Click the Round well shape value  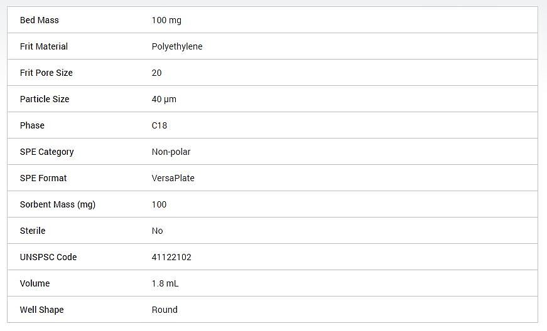pos(165,310)
